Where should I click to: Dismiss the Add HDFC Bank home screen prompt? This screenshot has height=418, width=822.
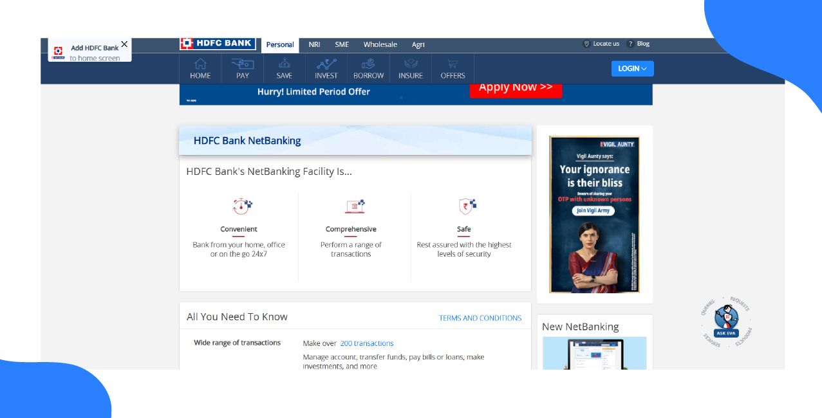[125, 43]
